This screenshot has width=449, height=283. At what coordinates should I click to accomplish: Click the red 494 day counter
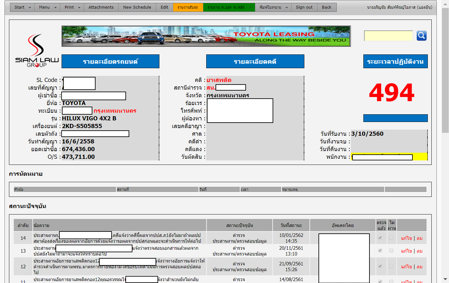pos(392,93)
